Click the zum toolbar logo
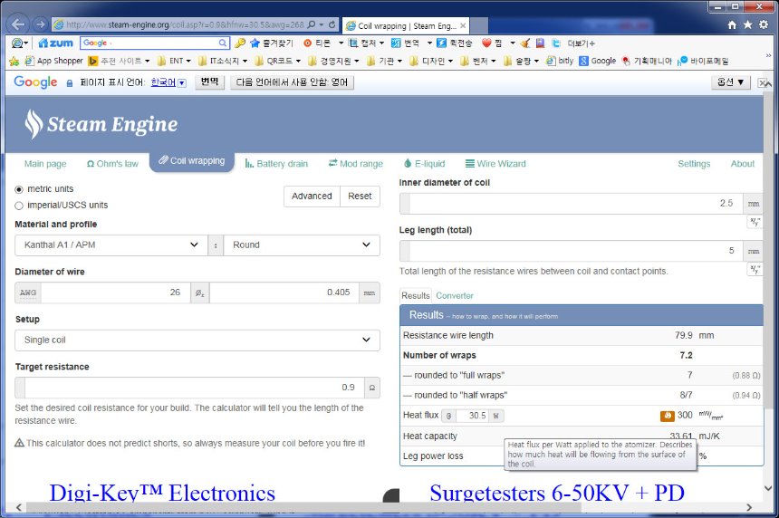The image size is (779, 518). pos(55,43)
